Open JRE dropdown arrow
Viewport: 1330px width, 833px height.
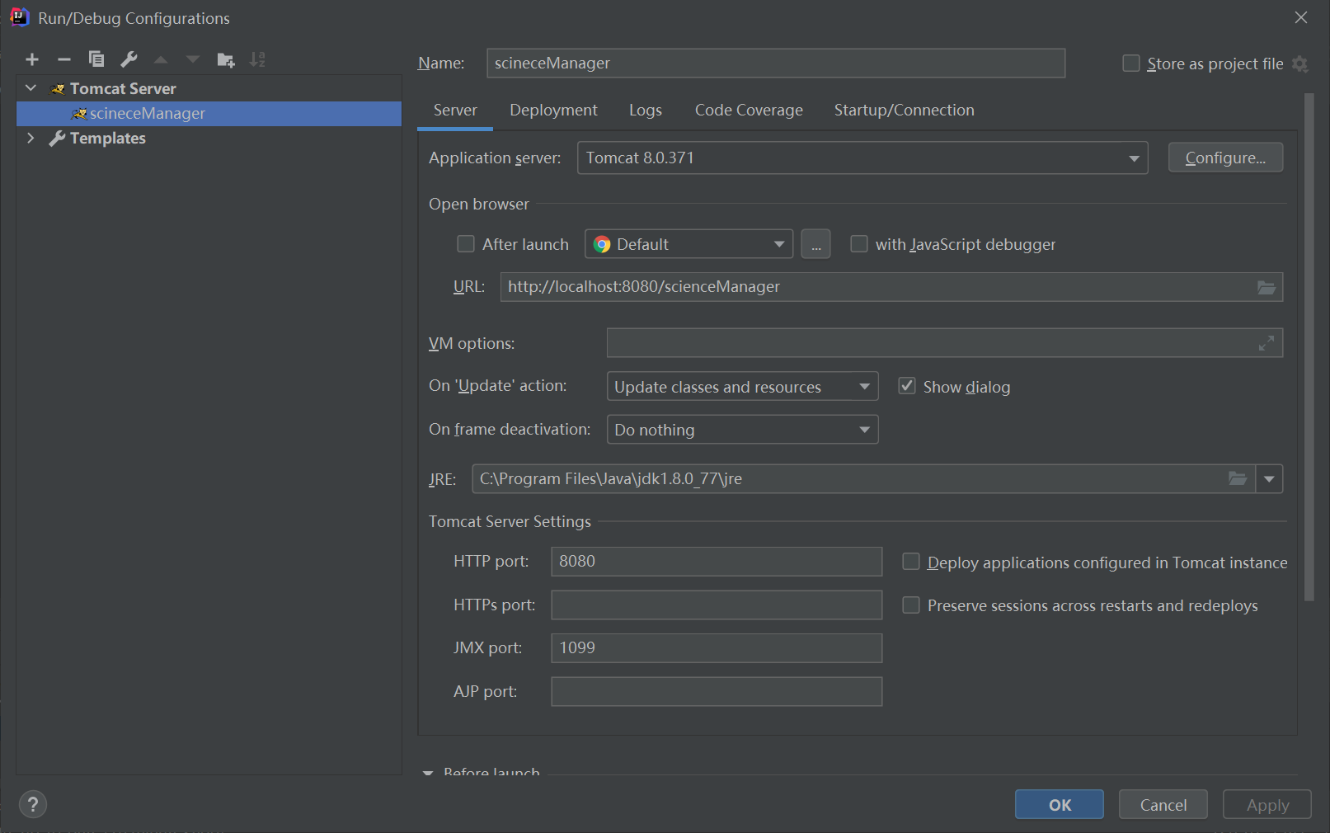(1269, 478)
